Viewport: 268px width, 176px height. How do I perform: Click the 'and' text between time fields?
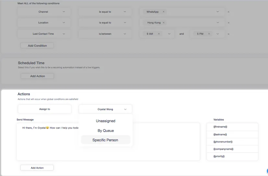(181, 34)
